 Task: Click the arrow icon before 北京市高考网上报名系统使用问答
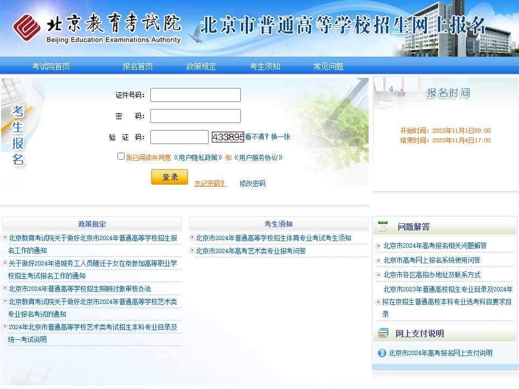(378, 261)
